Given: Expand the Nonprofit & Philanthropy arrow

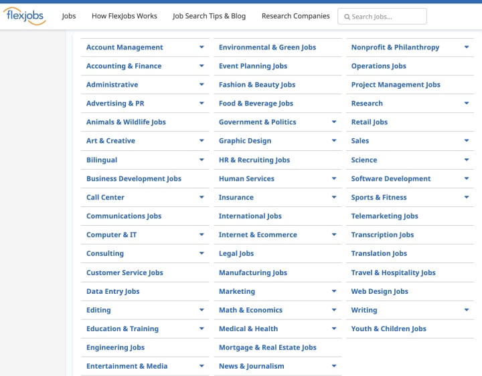Looking at the screenshot, I should (x=467, y=47).
